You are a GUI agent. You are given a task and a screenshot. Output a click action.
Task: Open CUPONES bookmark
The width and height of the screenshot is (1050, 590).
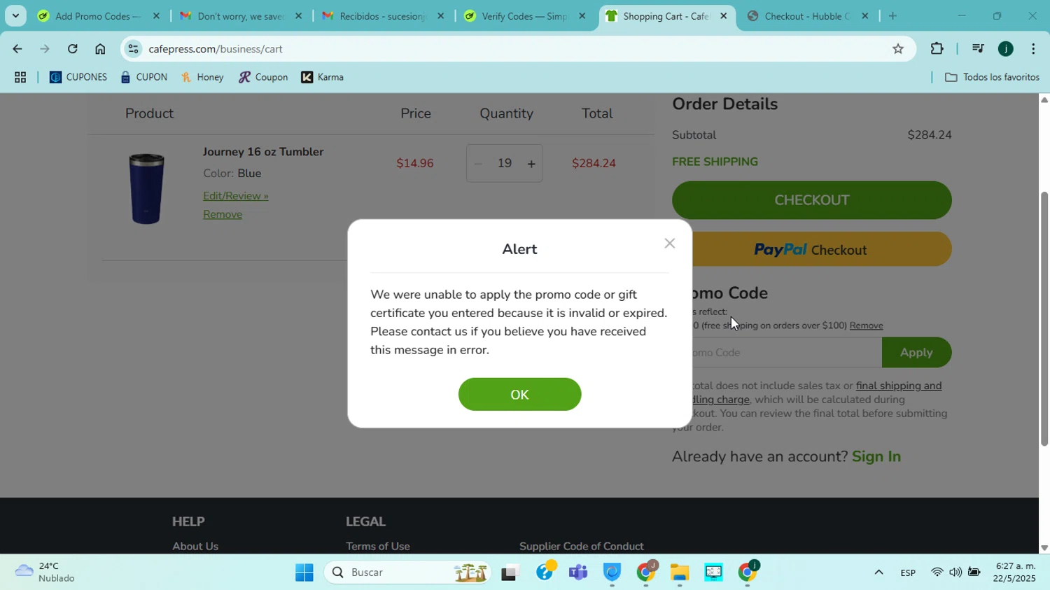78,78
